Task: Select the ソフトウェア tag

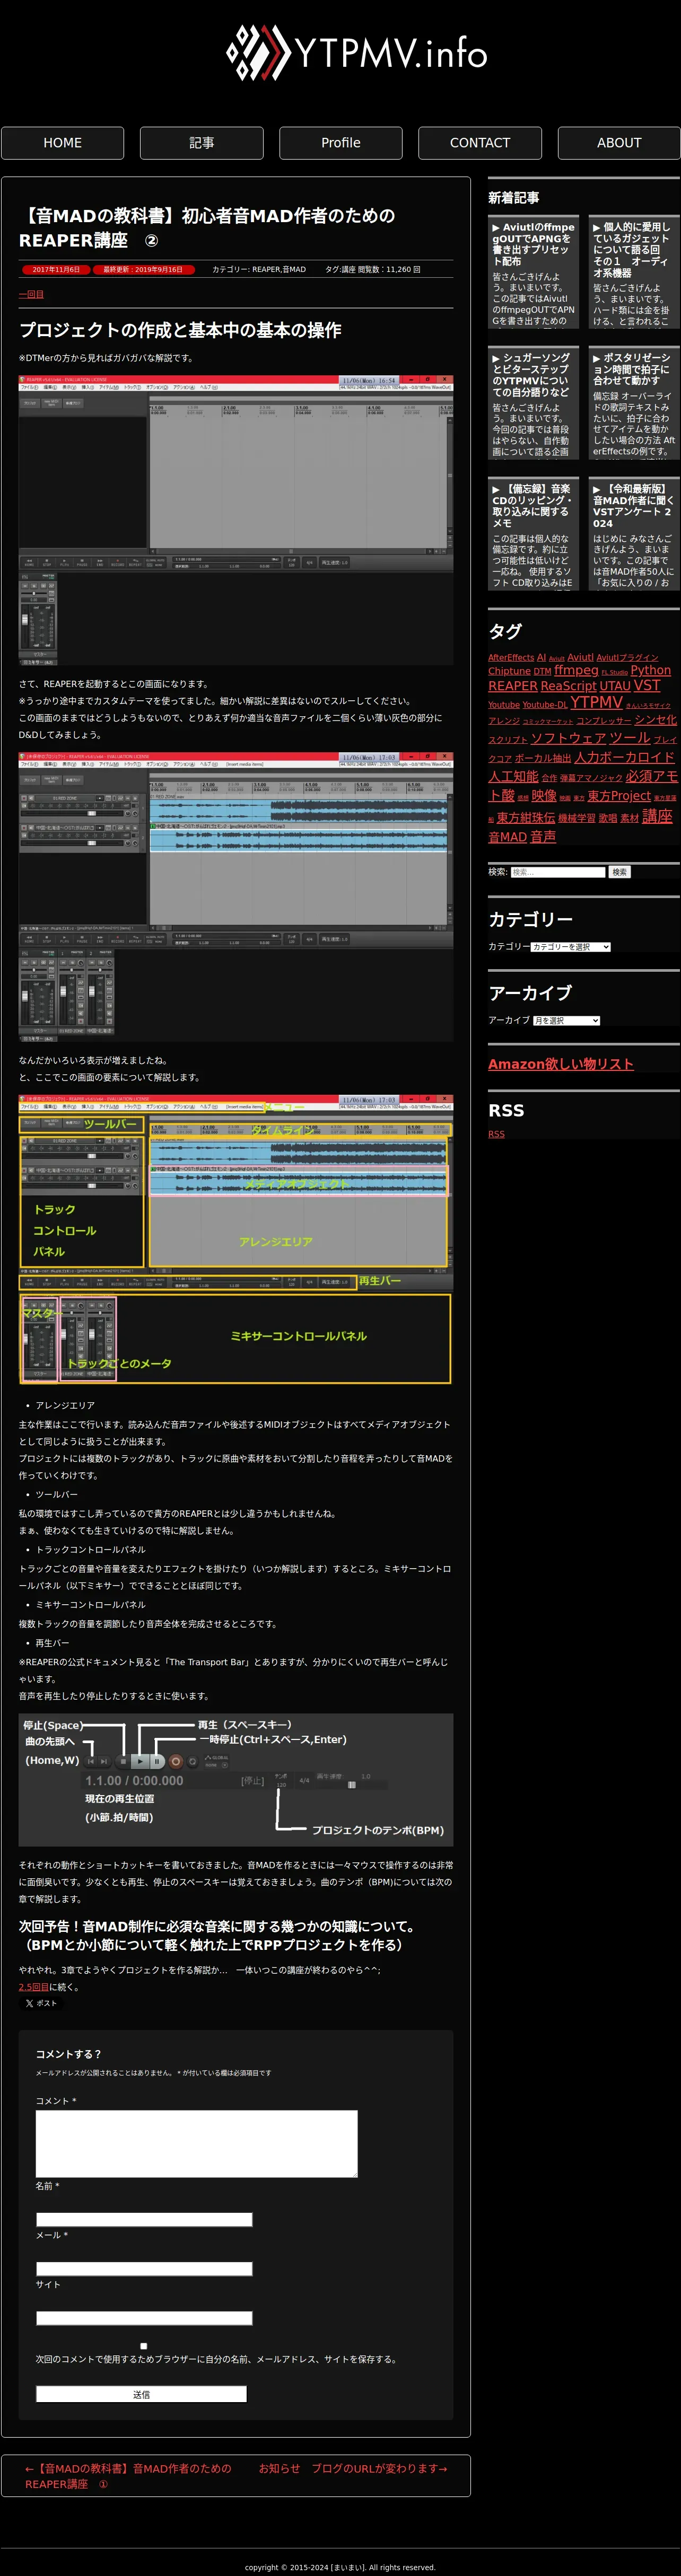Action: tap(568, 738)
